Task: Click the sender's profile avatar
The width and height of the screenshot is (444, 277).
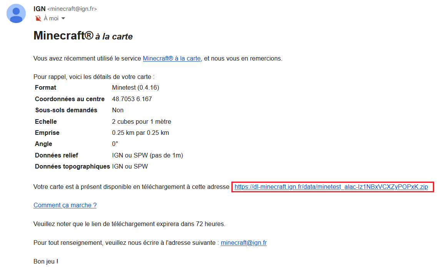Action: coord(16,13)
